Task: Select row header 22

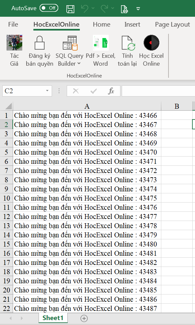Action: (x=7, y=308)
